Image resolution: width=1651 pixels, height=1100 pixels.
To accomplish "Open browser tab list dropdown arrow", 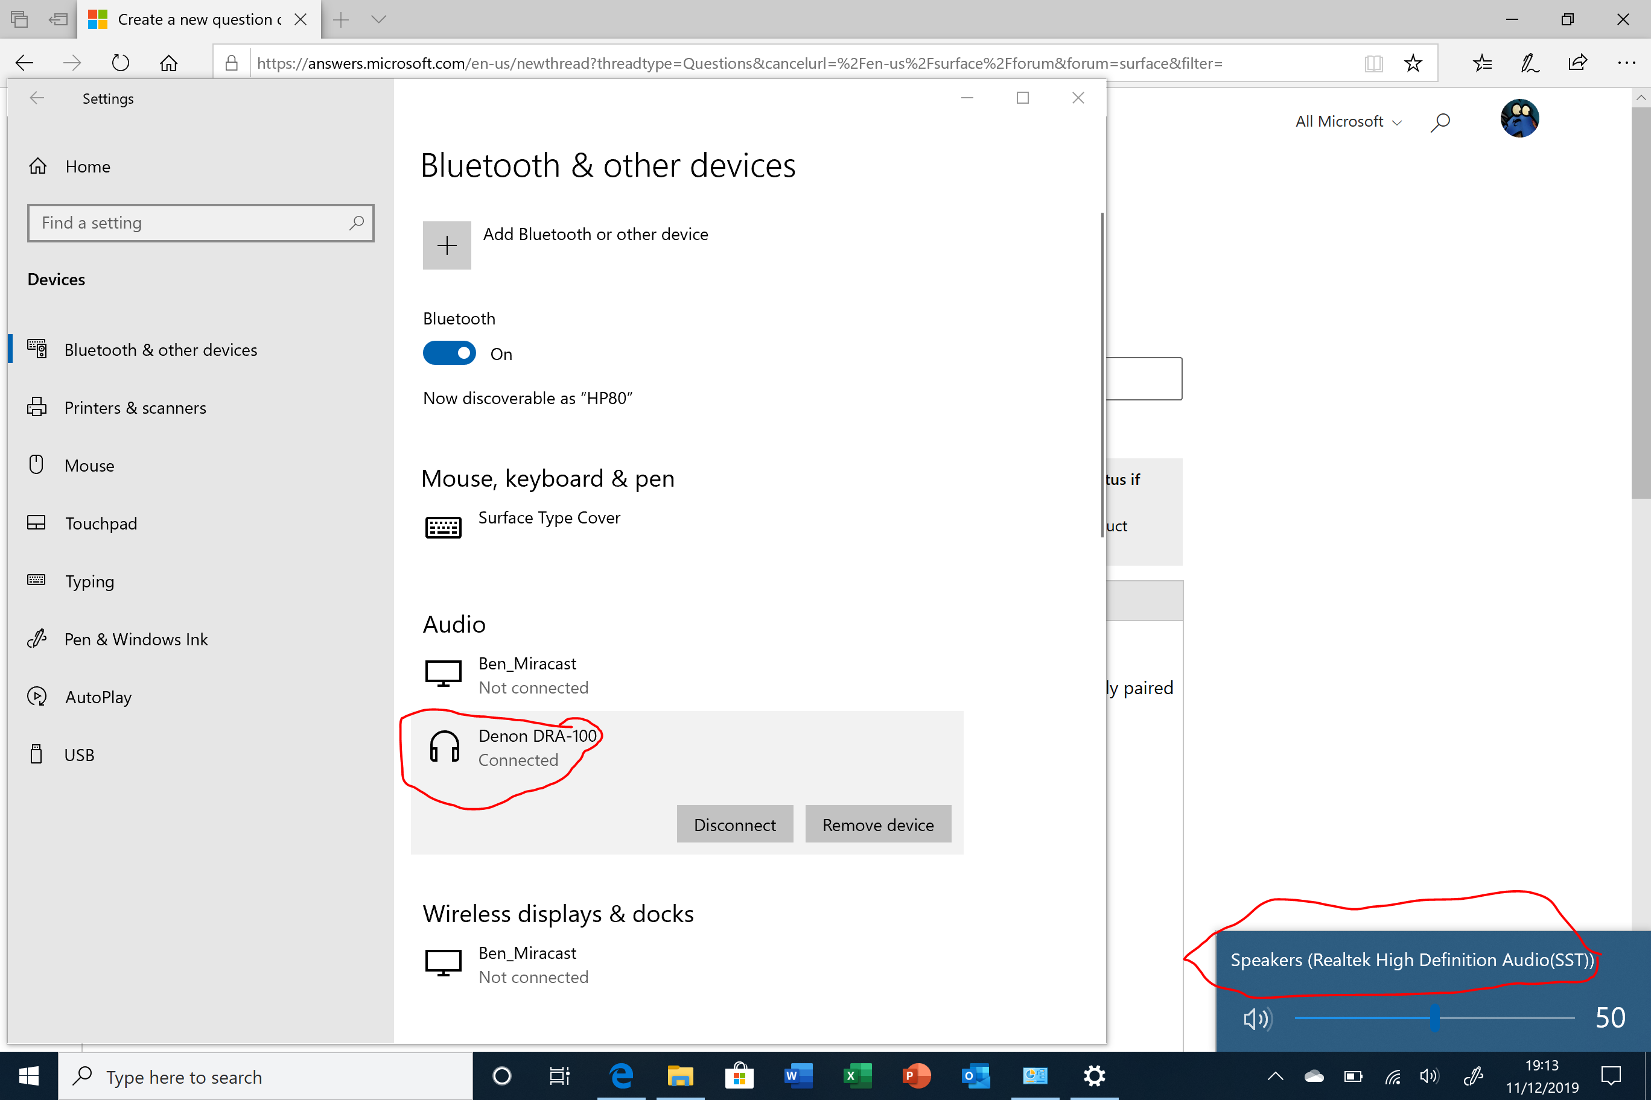I will point(378,20).
